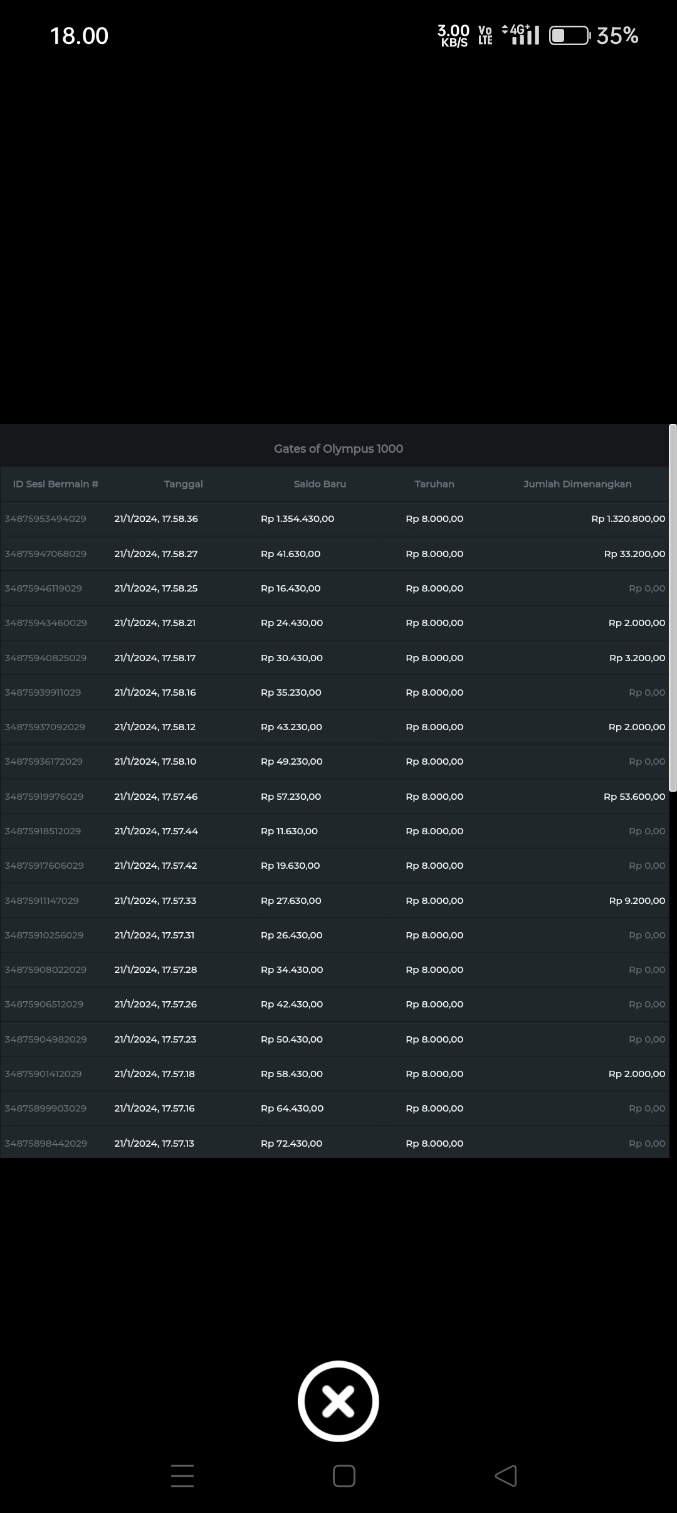Screen dimensions: 677x1513
Task: Click the Rp 1.320.800,00 win amount
Action: tap(628, 519)
